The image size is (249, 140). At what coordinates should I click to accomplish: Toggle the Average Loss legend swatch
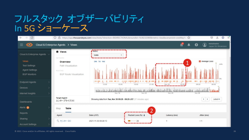200,61
